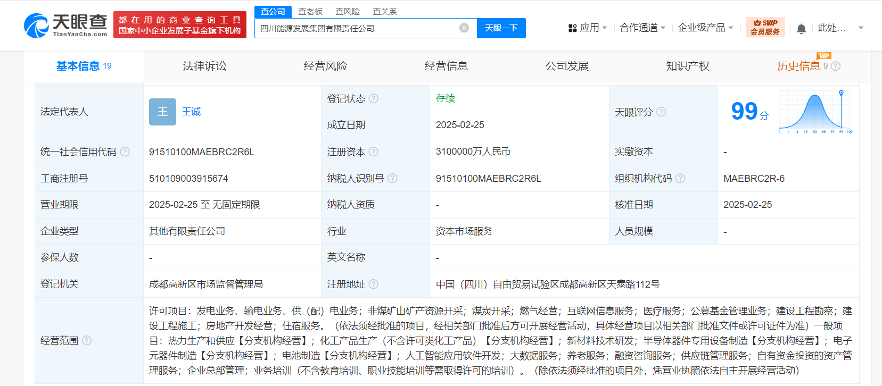Click help icon next to 组织机构代码
The height and width of the screenshot is (386, 882).
click(680, 178)
